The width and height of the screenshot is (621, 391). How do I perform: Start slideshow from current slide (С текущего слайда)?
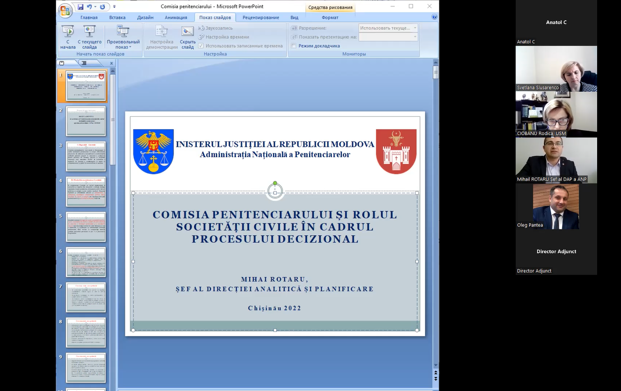(x=89, y=37)
